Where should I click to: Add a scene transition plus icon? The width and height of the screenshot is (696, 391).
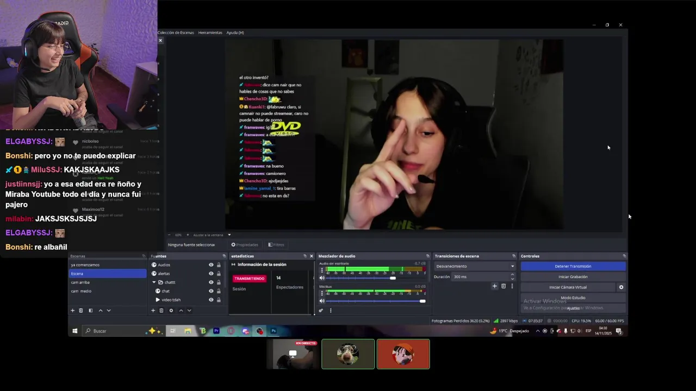coord(494,286)
